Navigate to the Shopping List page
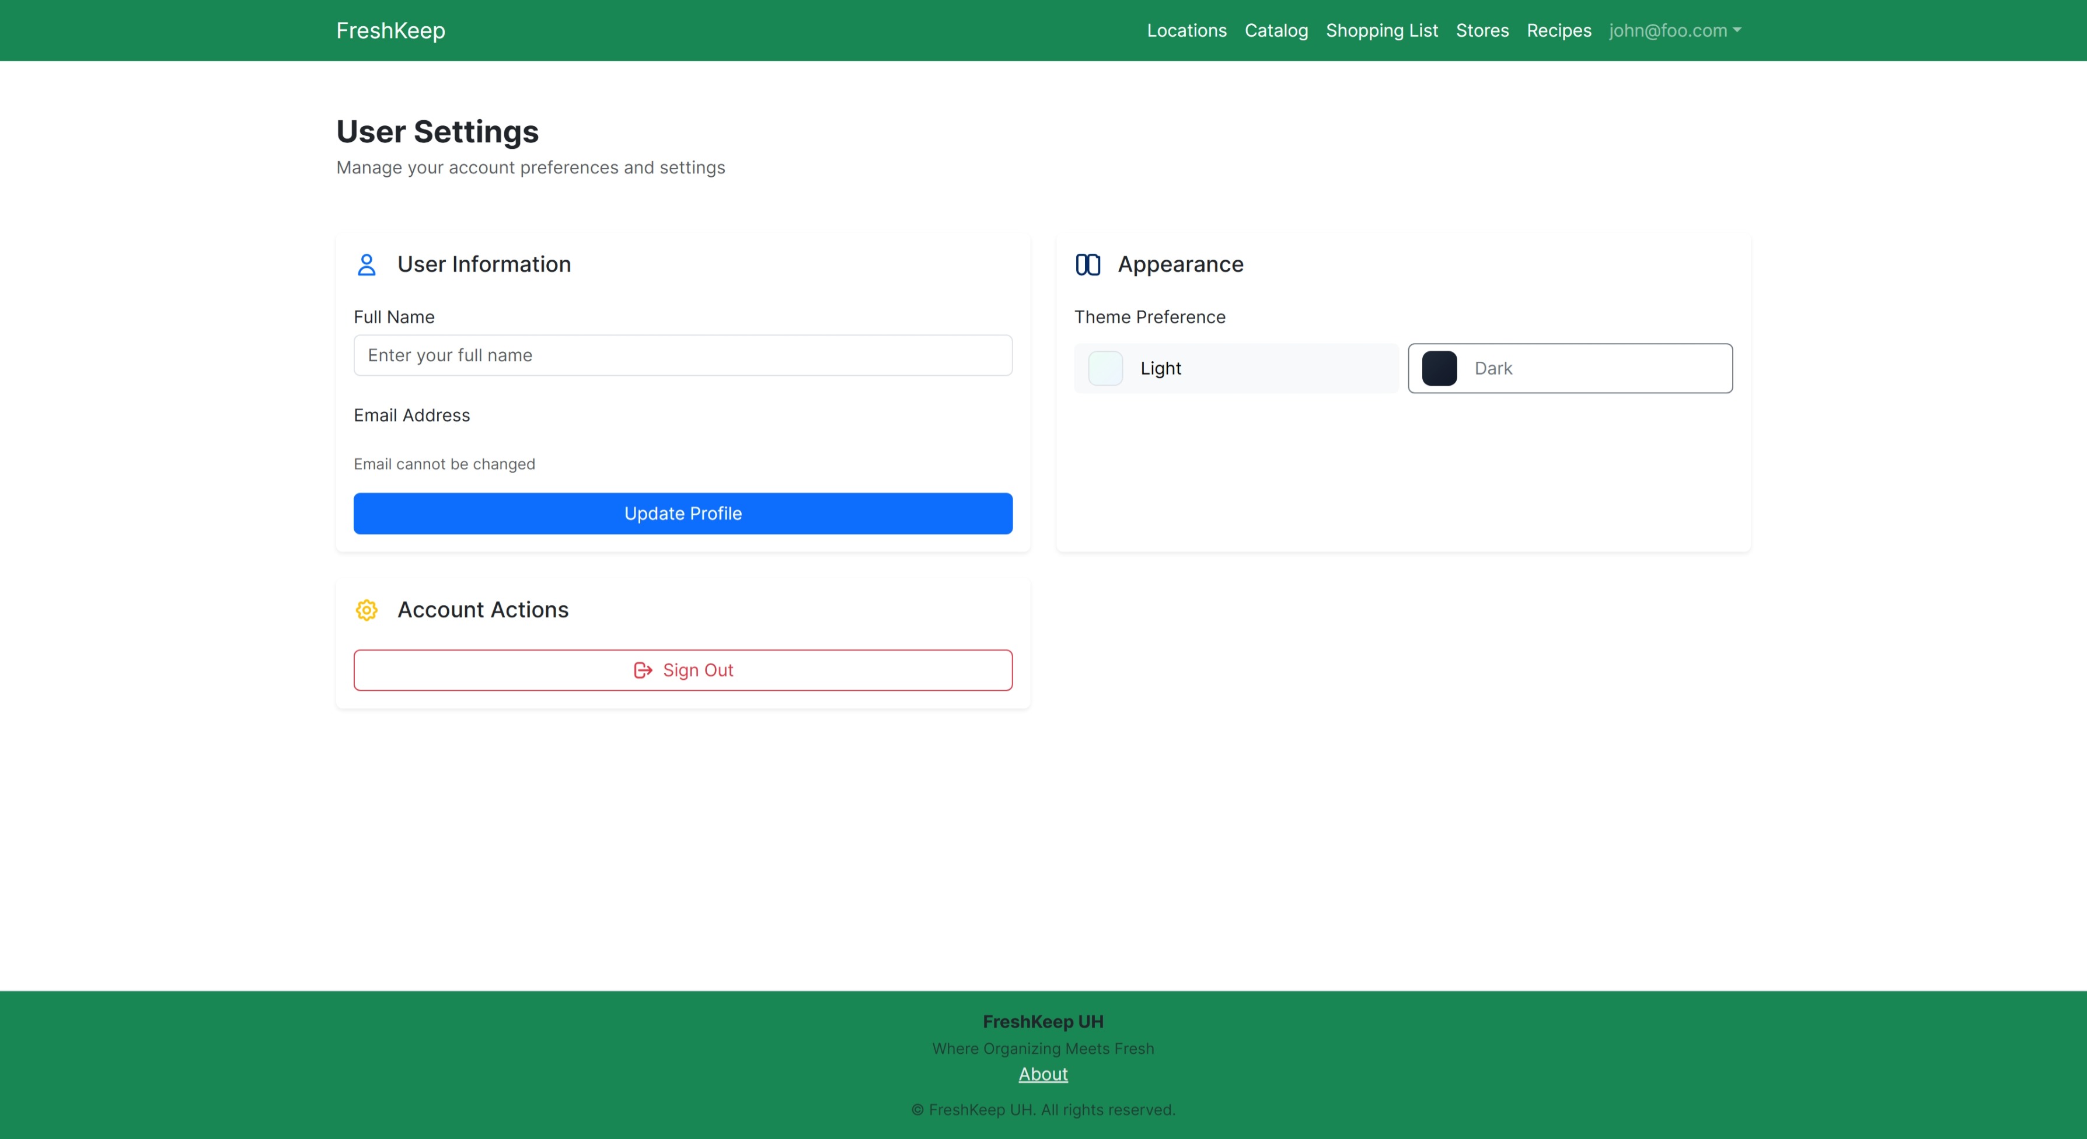Viewport: 2087px width, 1139px height. (x=1381, y=31)
